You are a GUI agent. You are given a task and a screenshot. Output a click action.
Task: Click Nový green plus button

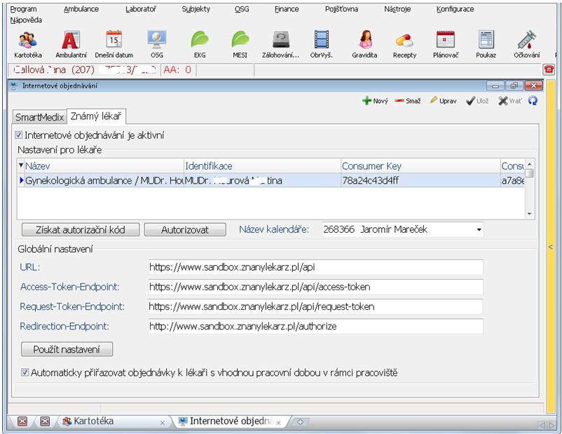(375, 101)
